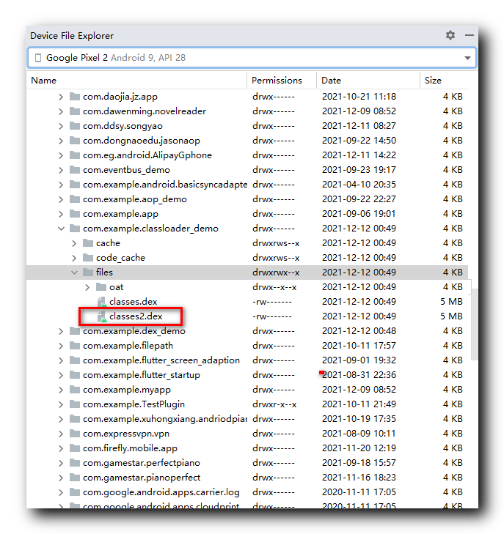Screen dimensions: 504x534
Task: Click the com.example.flutter_screen_adaption folder icon
Action: tap(75, 360)
